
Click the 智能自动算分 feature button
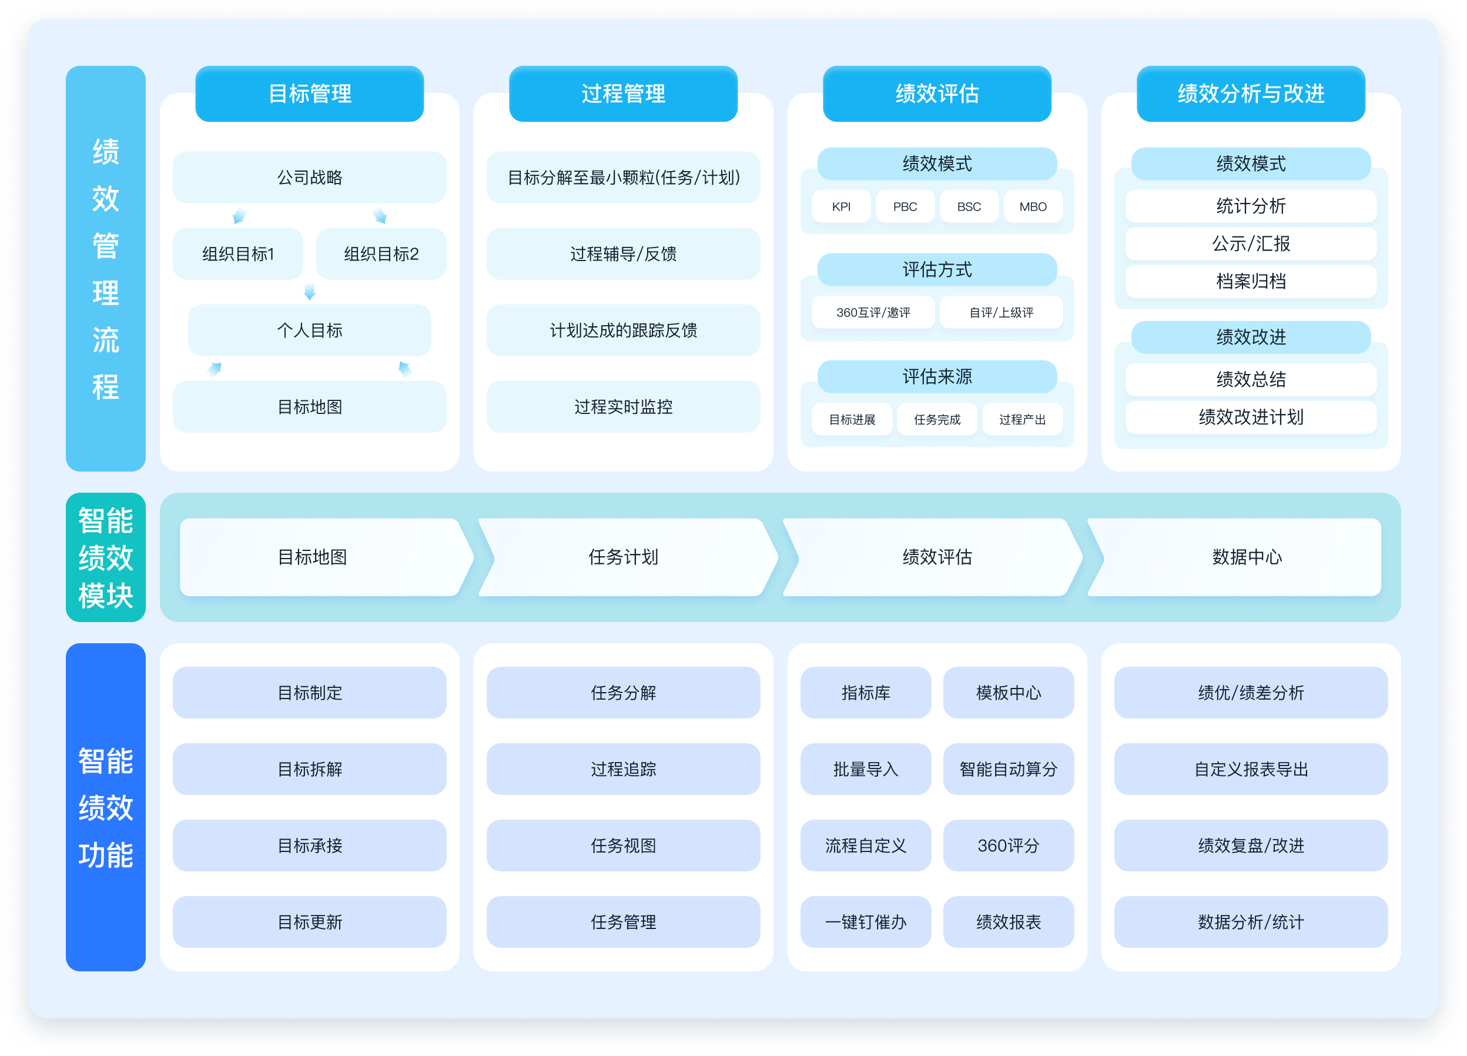(x=1009, y=768)
